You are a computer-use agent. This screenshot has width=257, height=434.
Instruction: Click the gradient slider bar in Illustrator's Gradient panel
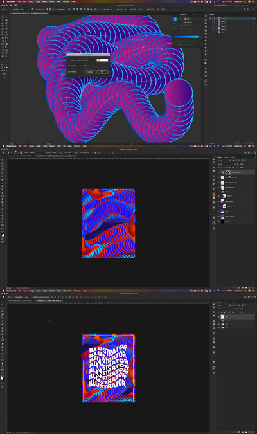(186, 37)
